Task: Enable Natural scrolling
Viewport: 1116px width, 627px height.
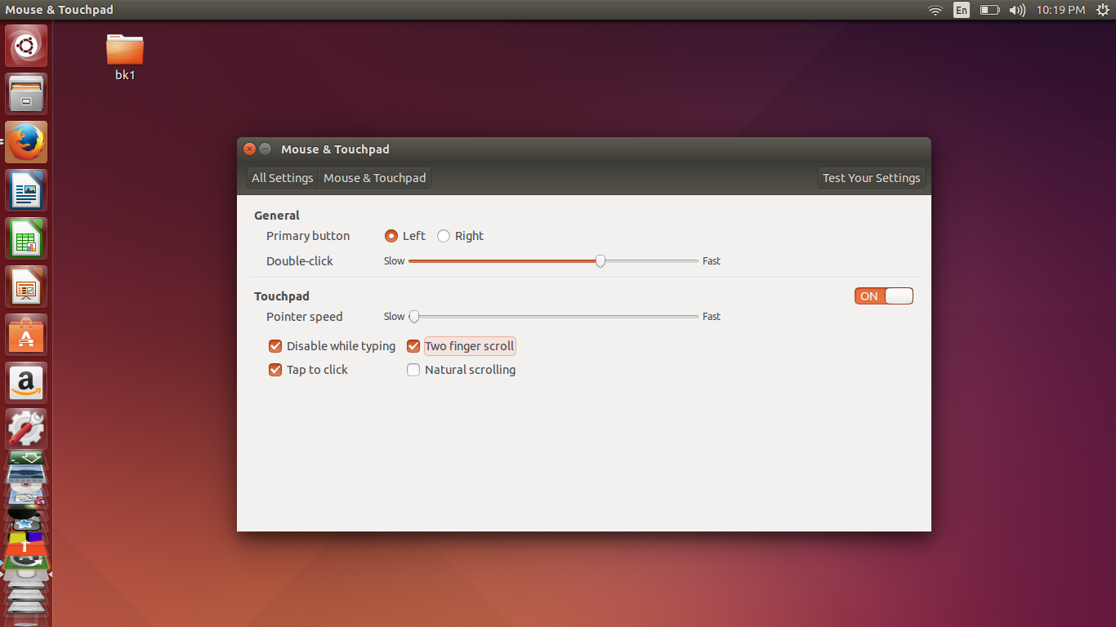Action: pyautogui.click(x=413, y=369)
